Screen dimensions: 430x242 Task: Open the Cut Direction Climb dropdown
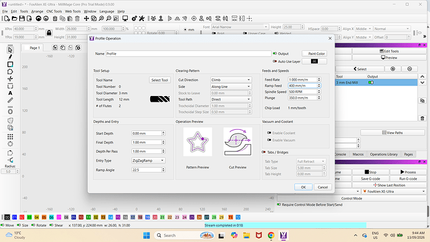pyautogui.click(x=231, y=80)
